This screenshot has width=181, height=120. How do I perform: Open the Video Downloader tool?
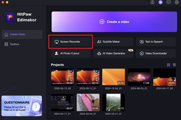[x=156, y=53]
